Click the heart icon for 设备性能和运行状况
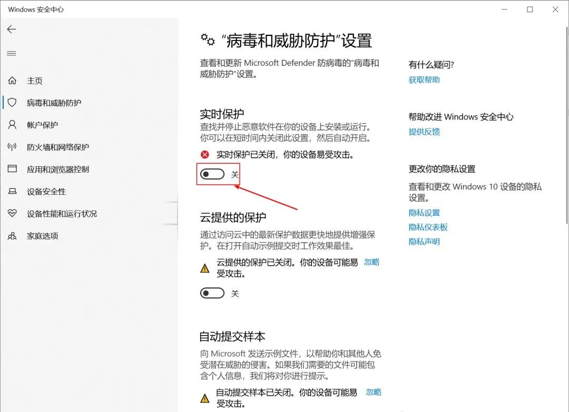The width and height of the screenshot is (569, 412). 12,214
